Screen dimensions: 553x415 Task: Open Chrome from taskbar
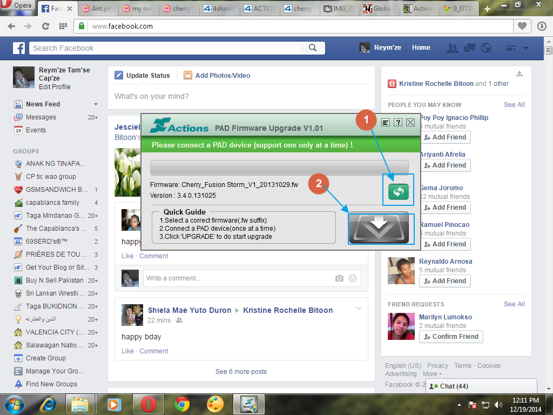pyautogui.click(x=182, y=404)
